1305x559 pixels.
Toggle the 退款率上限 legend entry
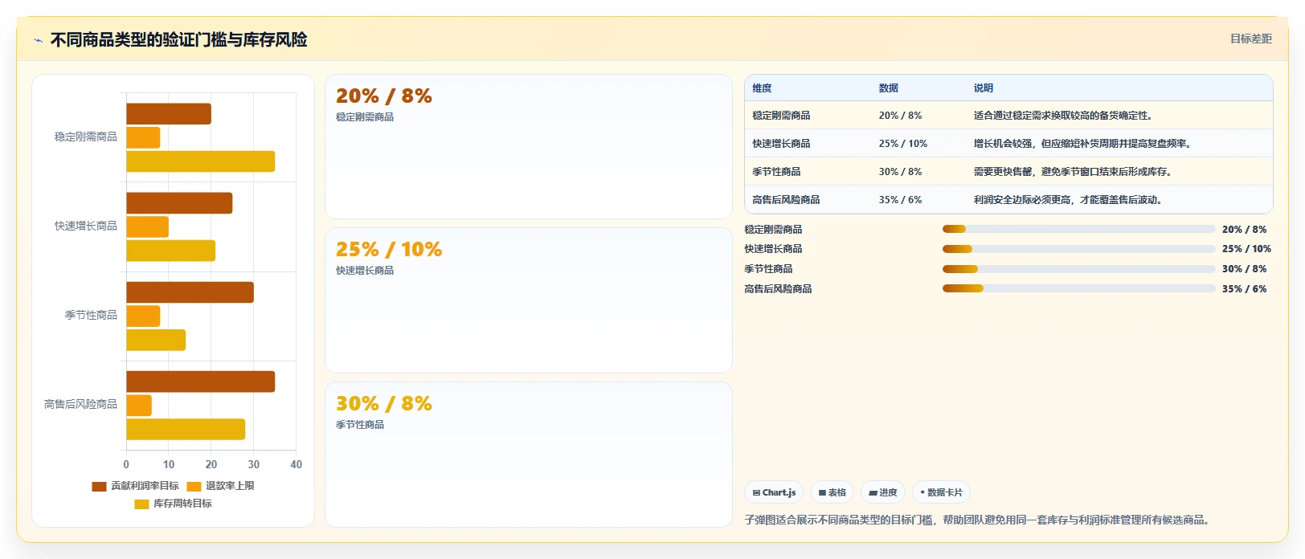pos(220,486)
